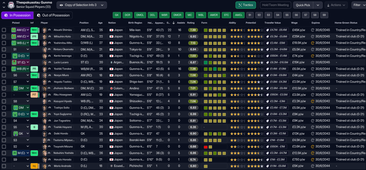Click the Wnt status icon for Atsushi Shimizu
Viewport: 366px width, 170px height.
point(34,30)
